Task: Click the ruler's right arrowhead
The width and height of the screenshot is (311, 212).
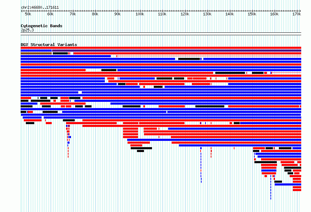Action: pyautogui.click(x=300, y=11)
